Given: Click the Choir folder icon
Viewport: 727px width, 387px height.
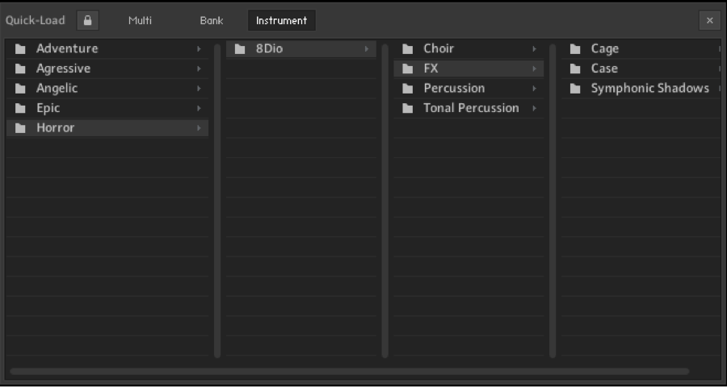Looking at the screenshot, I should coord(408,49).
